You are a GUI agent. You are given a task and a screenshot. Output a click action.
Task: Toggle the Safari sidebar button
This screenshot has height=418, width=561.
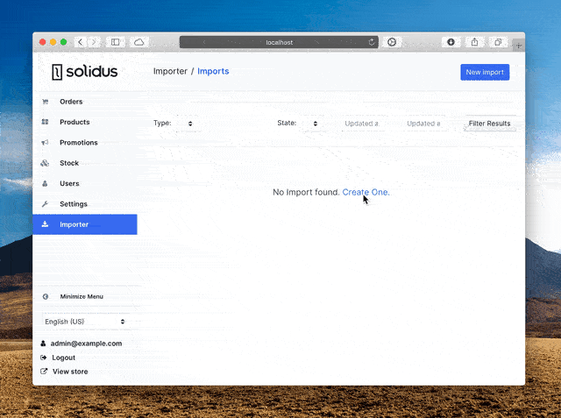pyautogui.click(x=115, y=42)
